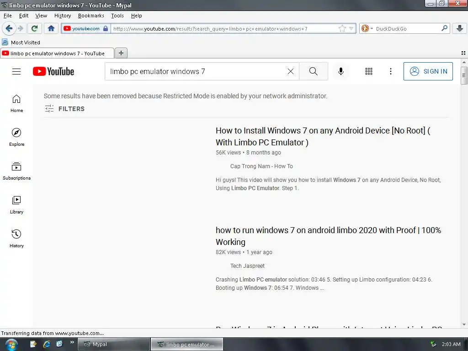Click the YouTube logo

(x=53, y=71)
